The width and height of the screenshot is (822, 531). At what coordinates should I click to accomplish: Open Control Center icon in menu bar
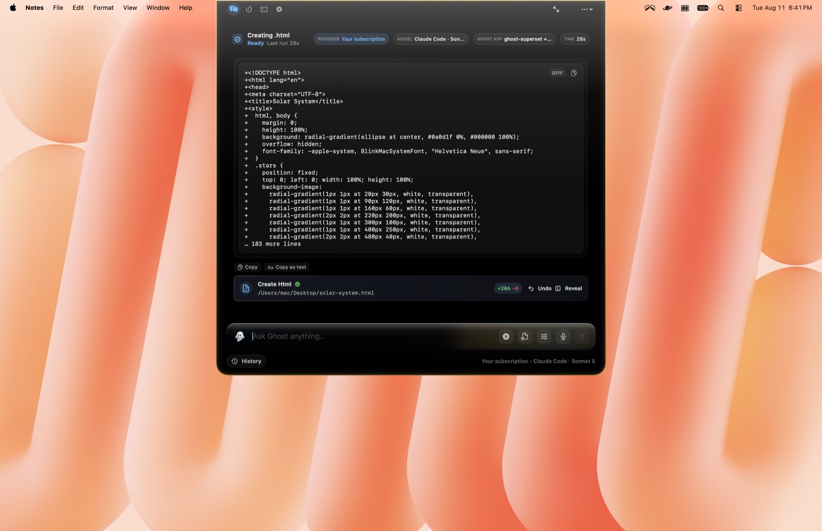[739, 8]
